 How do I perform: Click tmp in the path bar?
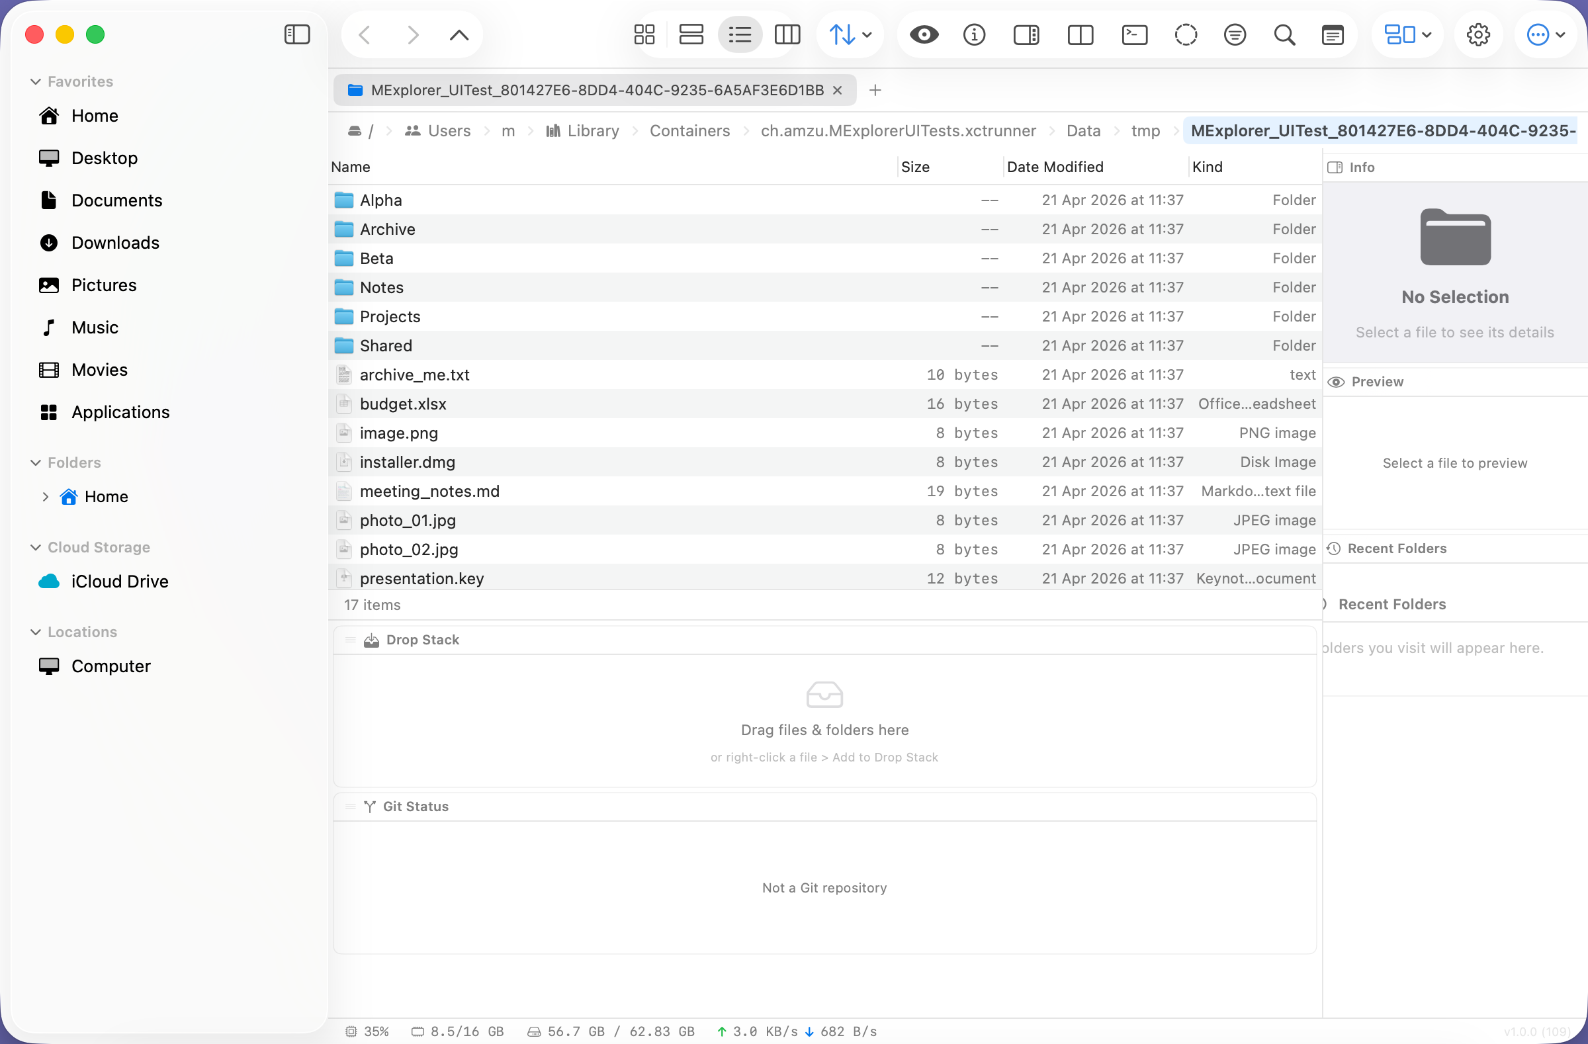click(x=1145, y=131)
